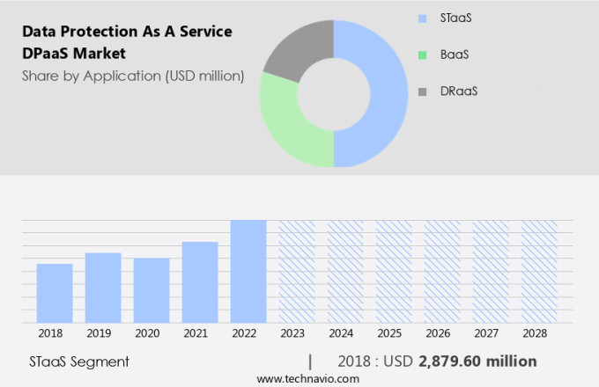Click the tallest solid bar for 2022
This screenshot has height=387, width=599.
[248, 271]
